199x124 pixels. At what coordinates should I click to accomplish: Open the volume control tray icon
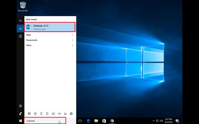point(161,121)
